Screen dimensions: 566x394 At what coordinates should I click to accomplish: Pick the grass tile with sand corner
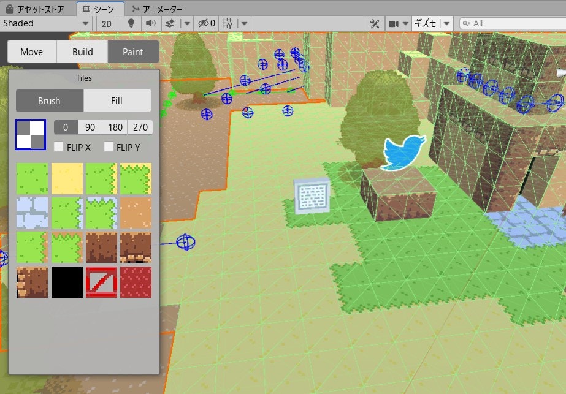click(x=136, y=178)
